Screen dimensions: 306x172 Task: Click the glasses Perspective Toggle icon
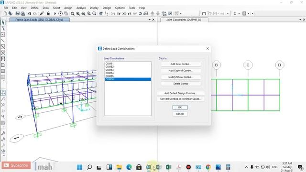click(x=145, y=13)
